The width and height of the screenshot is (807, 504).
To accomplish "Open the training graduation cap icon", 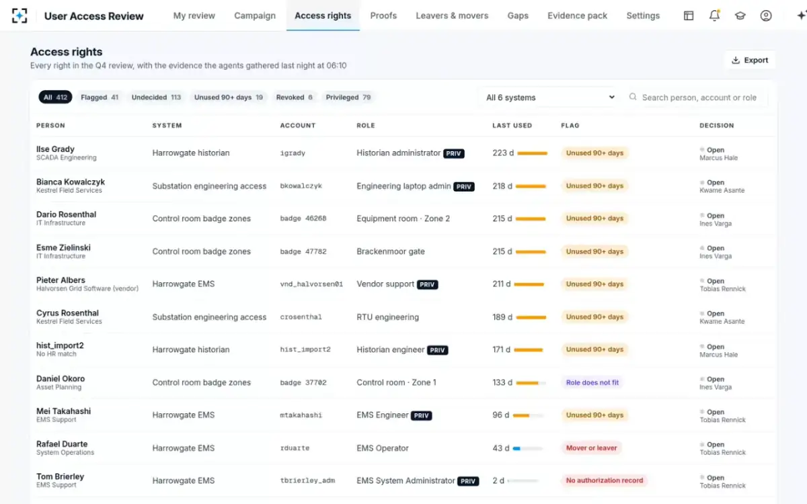I will pos(740,15).
